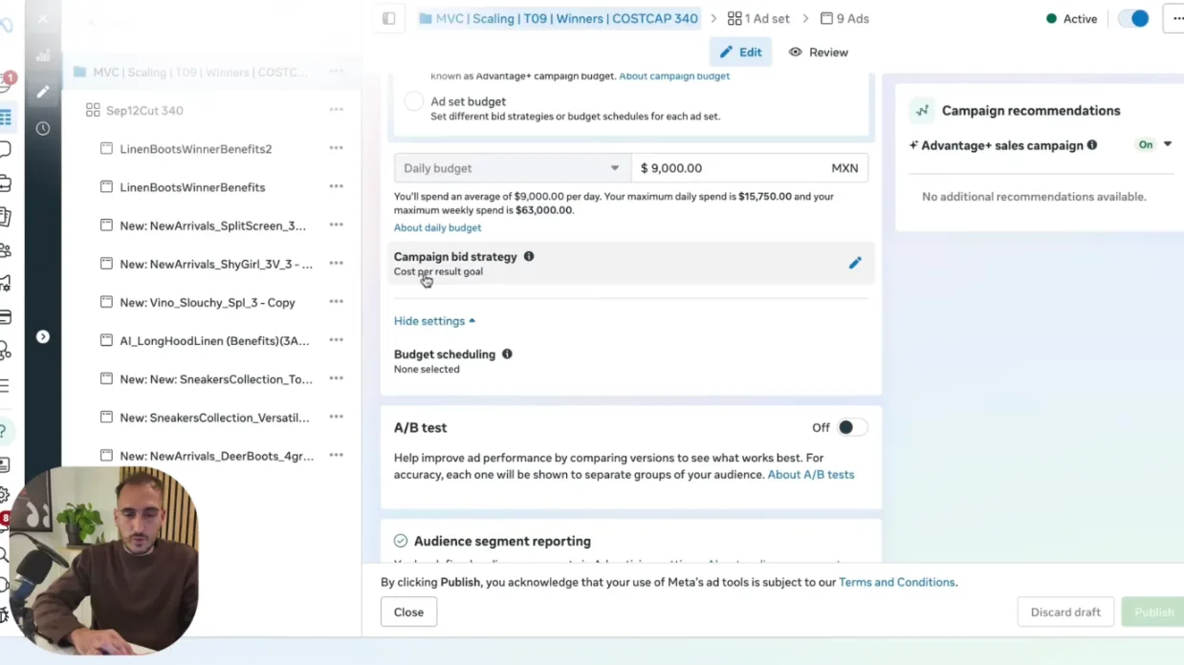The image size is (1184, 665).
Task: Collapse options with Hide settings
Action: (434, 321)
